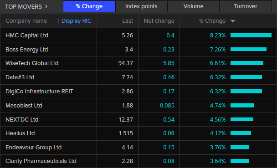
Task: Click the 4.56% change value
Action: pos(218,119)
